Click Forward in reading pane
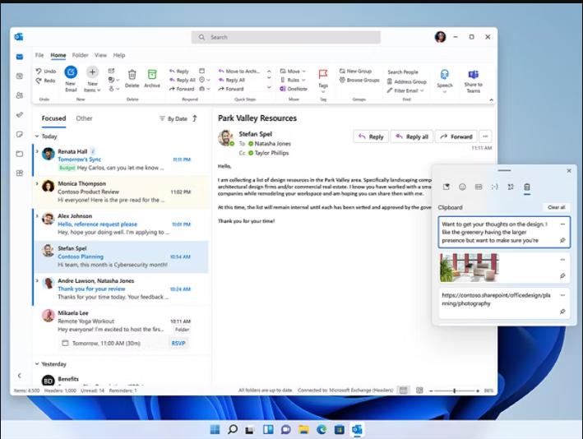The image size is (583, 439). [456, 136]
